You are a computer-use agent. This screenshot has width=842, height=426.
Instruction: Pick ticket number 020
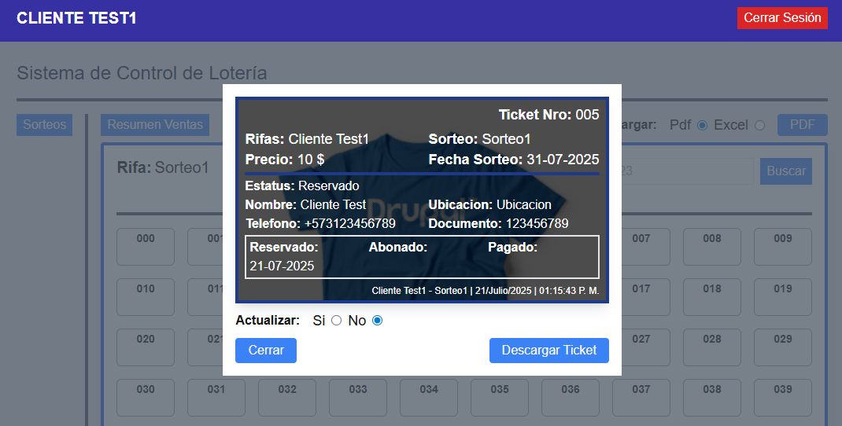pyautogui.click(x=146, y=347)
